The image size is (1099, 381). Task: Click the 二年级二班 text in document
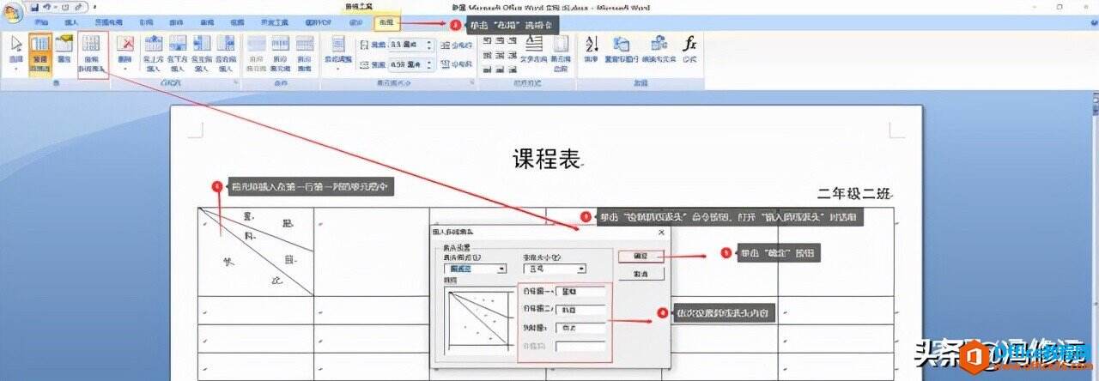854,195
